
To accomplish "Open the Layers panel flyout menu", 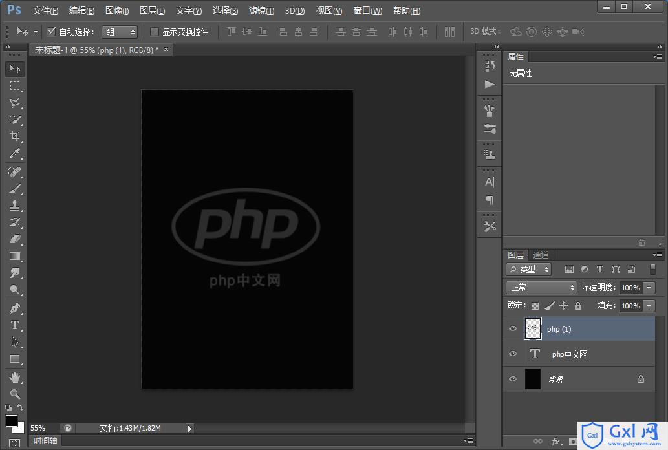I will click(x=658, y=255).
